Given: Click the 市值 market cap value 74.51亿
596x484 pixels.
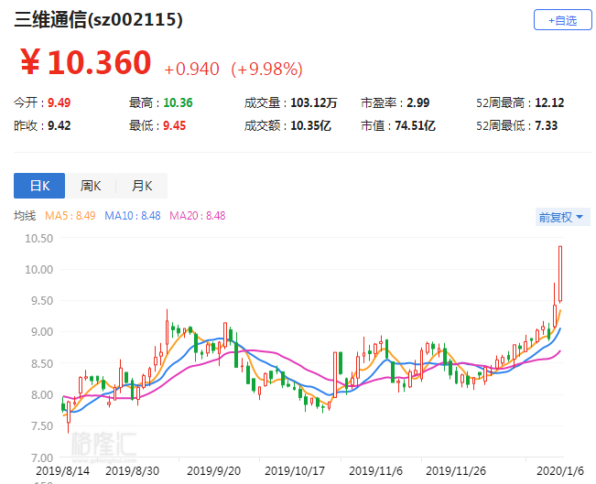Looking at the screenshot, I should [415, 125].
